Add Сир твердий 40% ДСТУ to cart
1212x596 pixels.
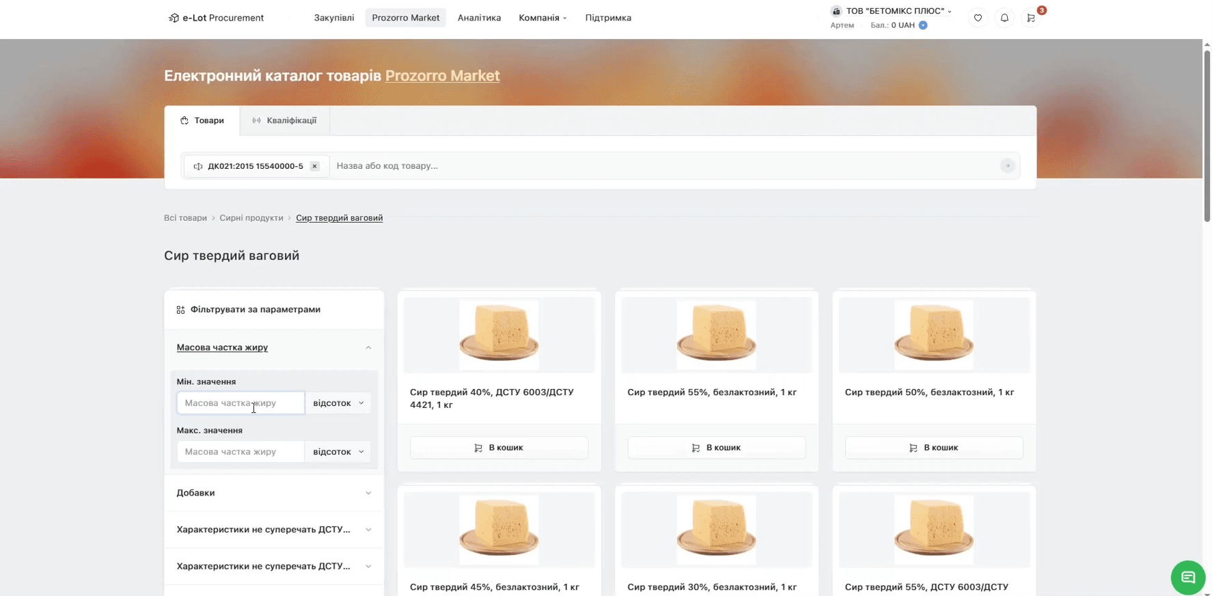point(499,448)
